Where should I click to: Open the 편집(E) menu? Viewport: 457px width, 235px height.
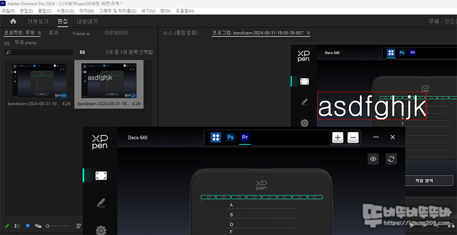point(26,11)
